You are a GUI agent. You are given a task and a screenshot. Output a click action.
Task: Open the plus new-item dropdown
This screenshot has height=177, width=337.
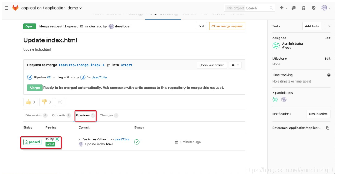coord(283,8)
